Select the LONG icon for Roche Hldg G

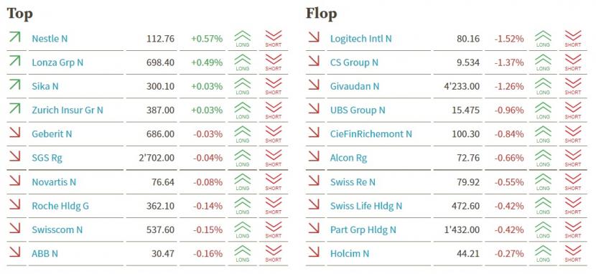pyautogui.click(x=243, y=206)
